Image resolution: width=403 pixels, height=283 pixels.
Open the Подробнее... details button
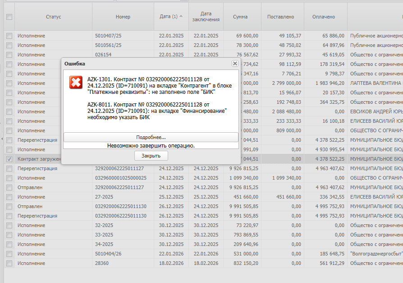[x=151, y=137]
